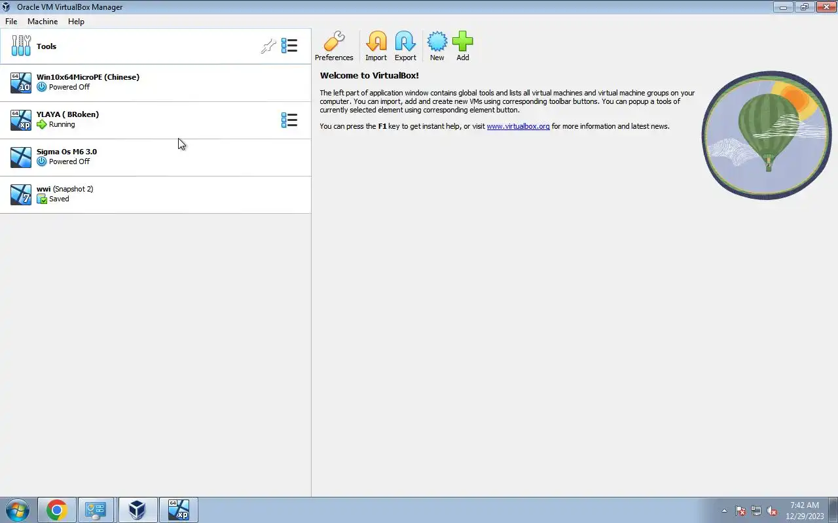Click the wwi Windows 7 OS icon
The width and height of the screenshot is (838, 523).
pos(21,194)
